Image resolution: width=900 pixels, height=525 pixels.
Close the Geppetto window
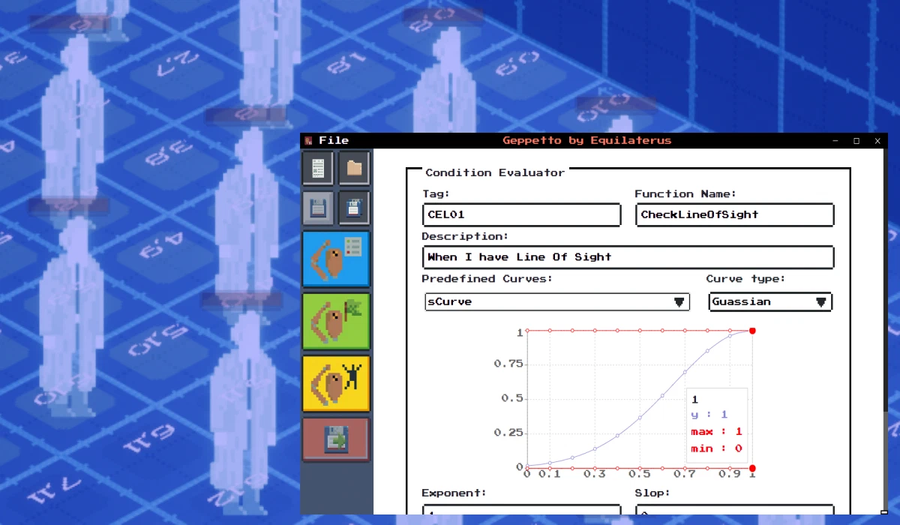[x=877, y=140]
